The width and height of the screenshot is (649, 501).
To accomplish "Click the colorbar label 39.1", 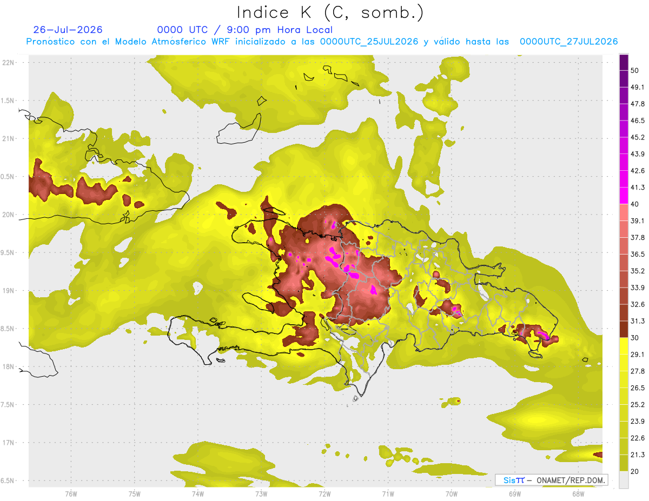I will [x=638, y=221].
